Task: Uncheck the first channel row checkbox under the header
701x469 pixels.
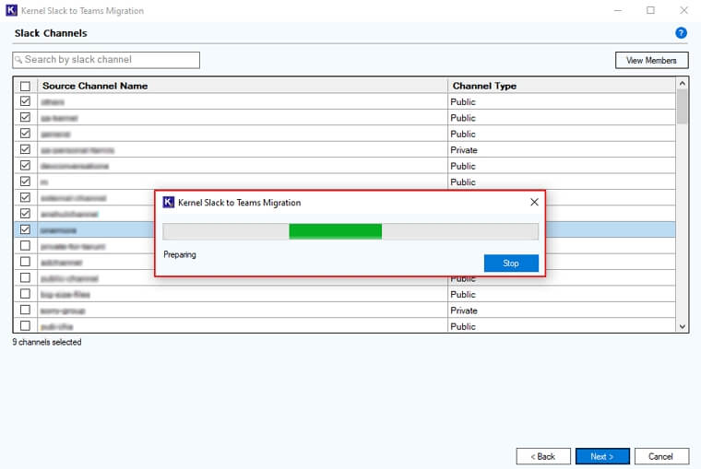Action: pos(26,101)
